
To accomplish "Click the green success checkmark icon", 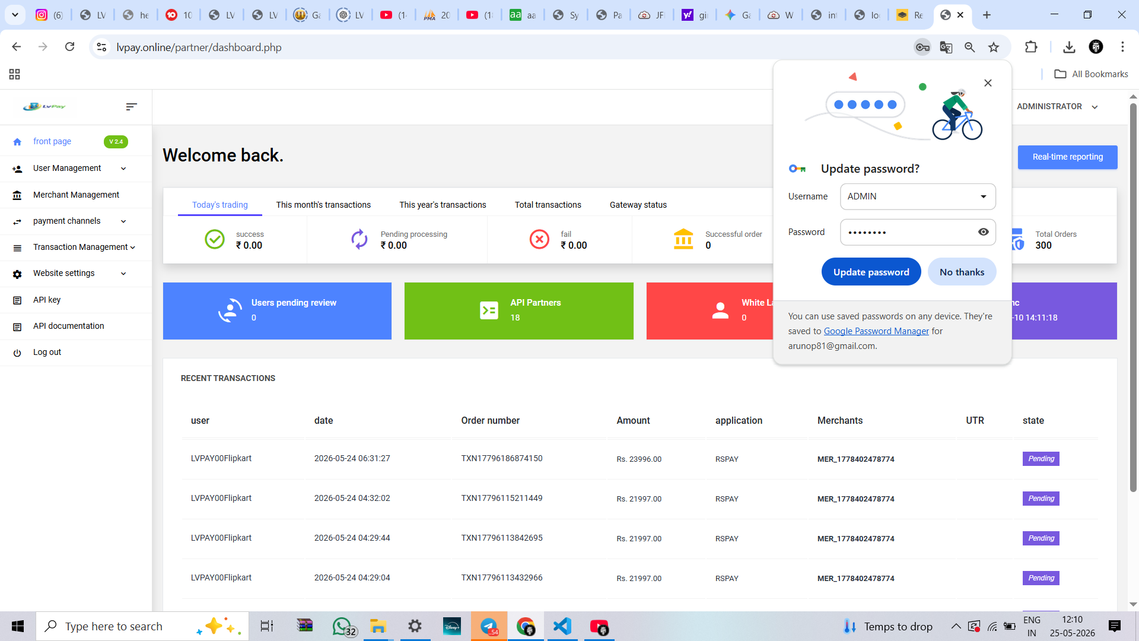I will point(215,239).
